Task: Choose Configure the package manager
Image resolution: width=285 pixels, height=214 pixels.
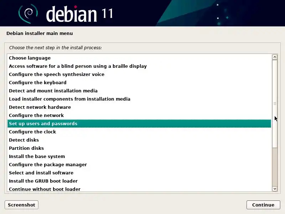Action: [x=139, y=164]
